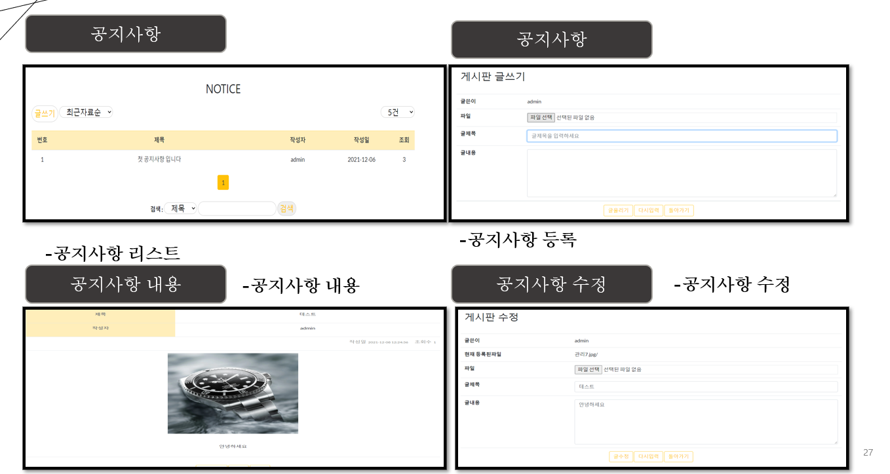The image size is (890, 474).
Task: Click the watch image in notice content
Action: click(233, 393)
